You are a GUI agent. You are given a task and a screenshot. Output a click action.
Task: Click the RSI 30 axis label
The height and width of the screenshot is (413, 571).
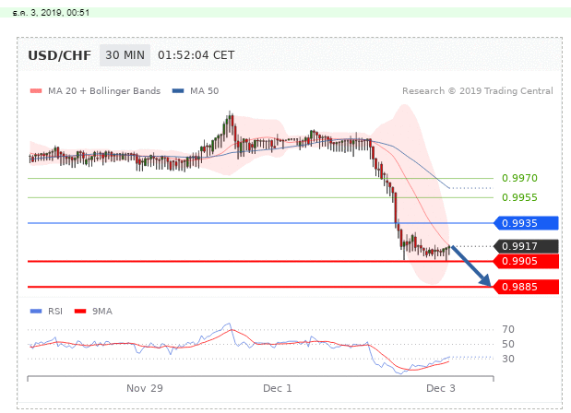(508, 360)
